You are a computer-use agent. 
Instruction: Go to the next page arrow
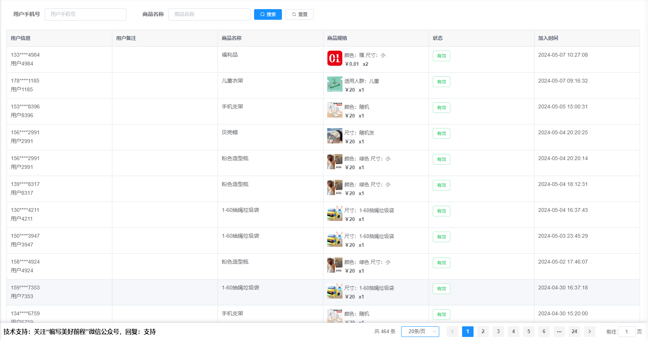[x=589, y=332]
